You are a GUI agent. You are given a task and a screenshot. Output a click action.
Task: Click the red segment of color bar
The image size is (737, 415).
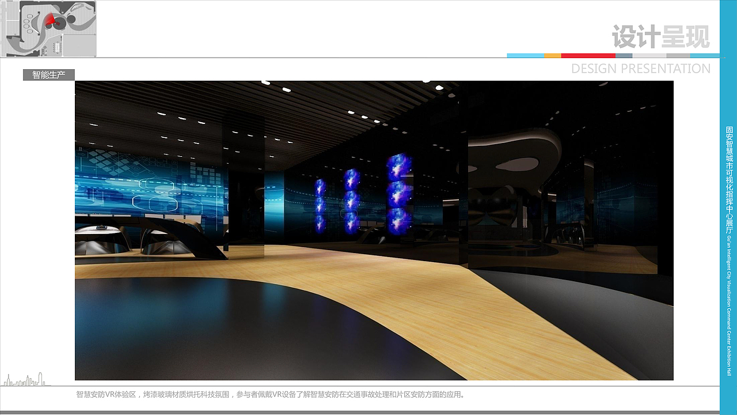(x=588, y=55)
